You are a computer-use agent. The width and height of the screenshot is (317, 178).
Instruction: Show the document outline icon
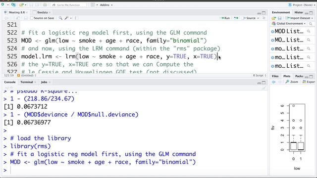264,18
